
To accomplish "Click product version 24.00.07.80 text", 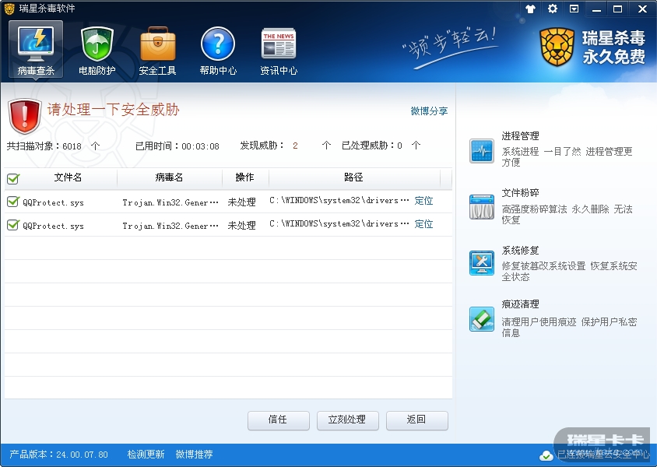I will pyautogui.click(x=58, y=455).
